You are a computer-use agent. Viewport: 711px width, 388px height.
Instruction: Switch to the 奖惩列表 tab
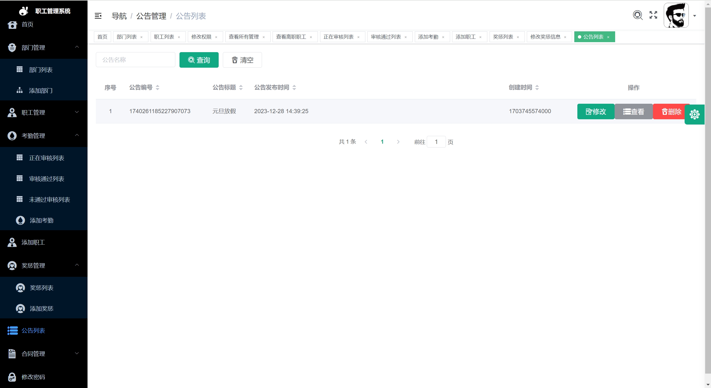[503, 37]
